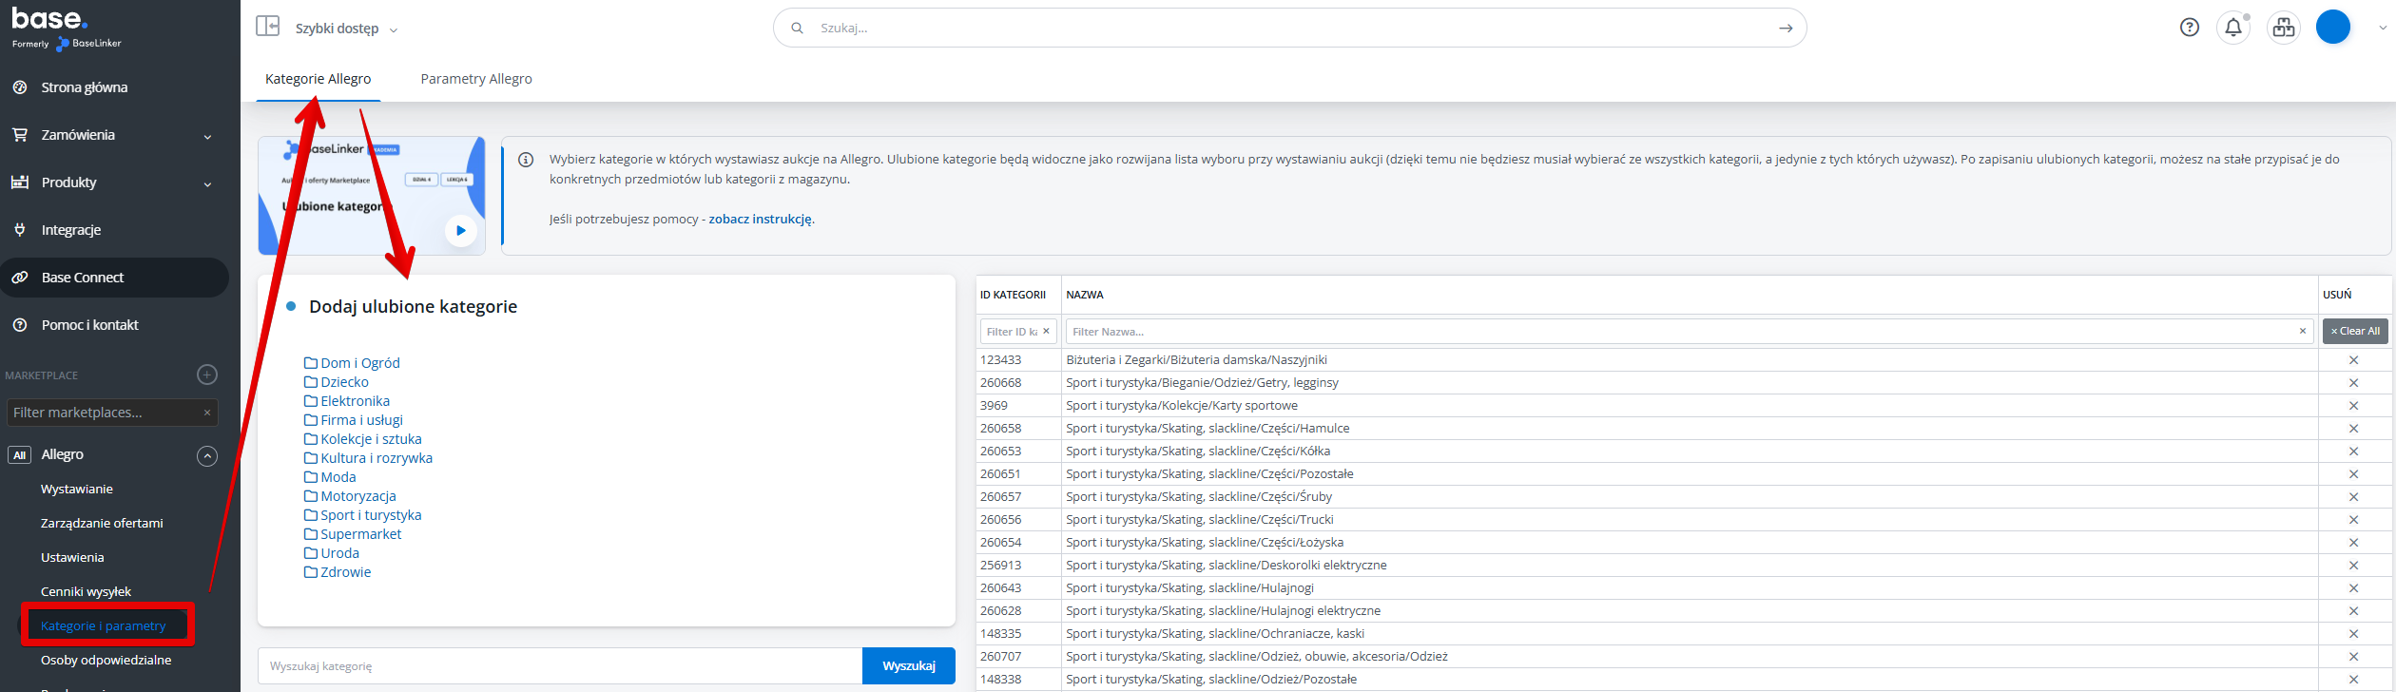This screenshot has height=692, width=2396.
Task: Switch to the Parametry Allegro tab
Action: click(x=476, y=79)
